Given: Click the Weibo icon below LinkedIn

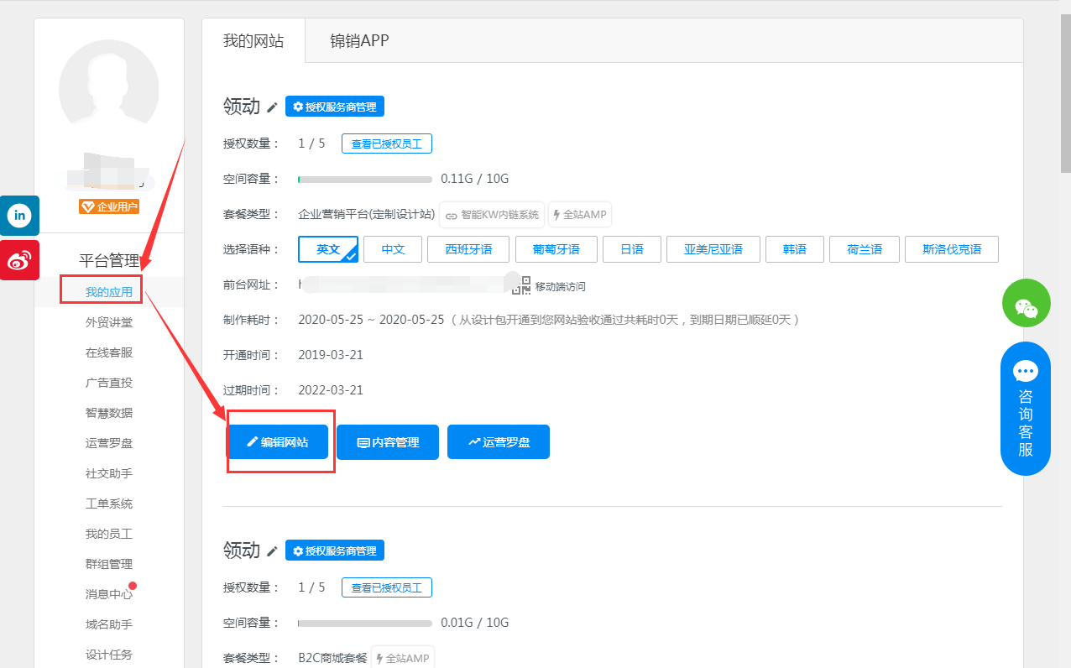Looking at the screenshot, I should coord(19,260).
